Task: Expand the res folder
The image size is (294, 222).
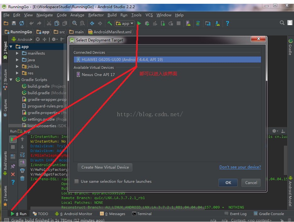Action: 17,73
